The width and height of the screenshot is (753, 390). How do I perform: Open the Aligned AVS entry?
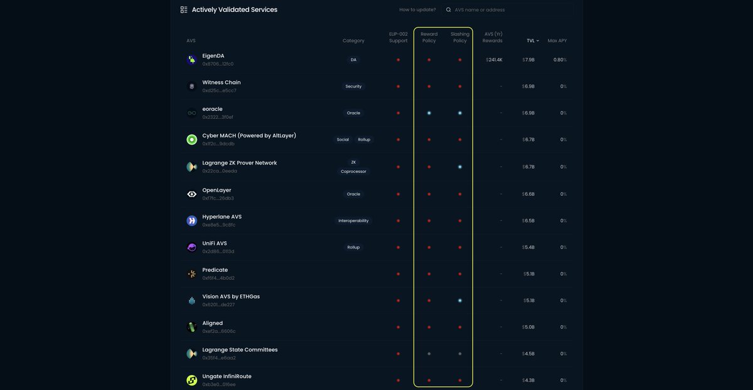pos(212,323)
